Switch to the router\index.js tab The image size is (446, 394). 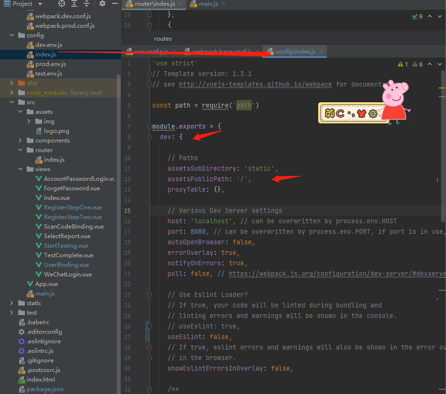tap(155, 4)
